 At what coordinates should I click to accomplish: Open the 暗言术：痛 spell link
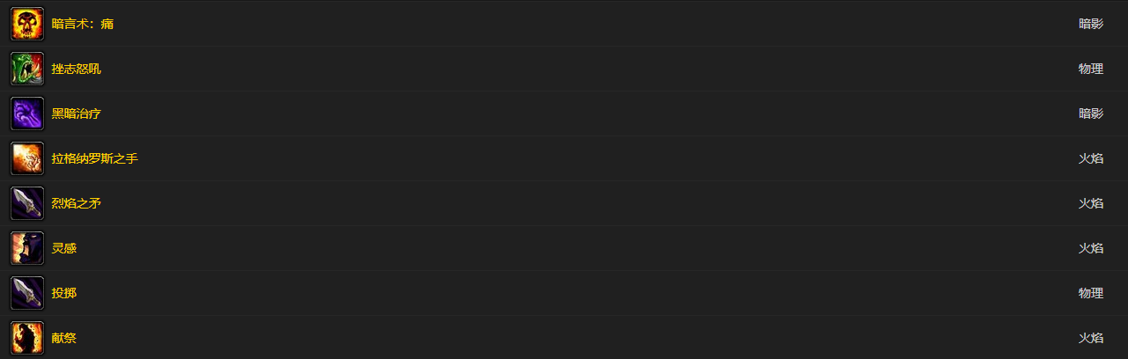point(83,24)
